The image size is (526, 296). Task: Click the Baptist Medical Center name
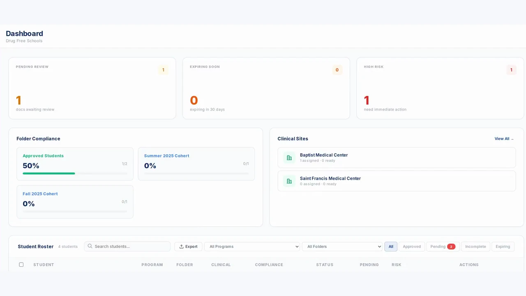(324, 155)
